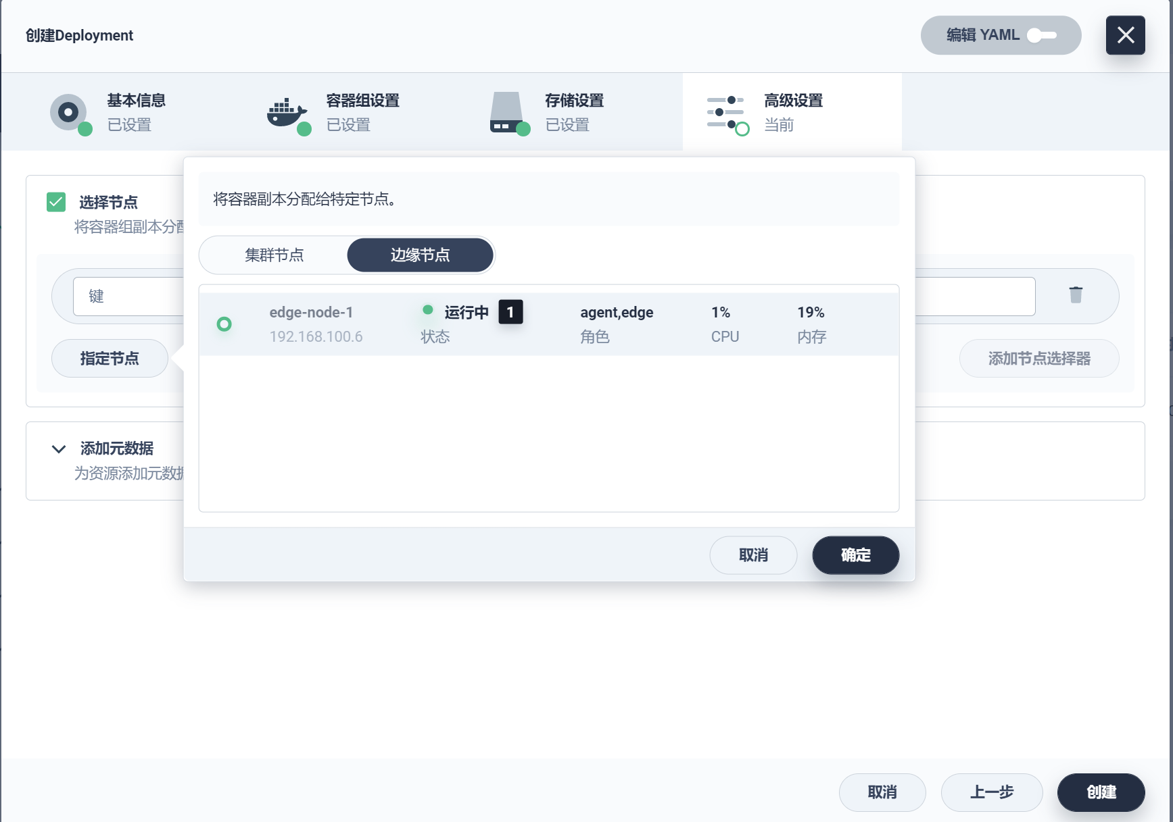The width and height of the screenshot is (1173, 822).
Task: Click the 存储设置 storage icon
Action: (x=507, y=112)
